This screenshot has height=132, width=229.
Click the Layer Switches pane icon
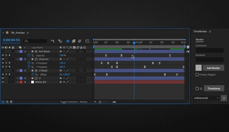point(3,102)
